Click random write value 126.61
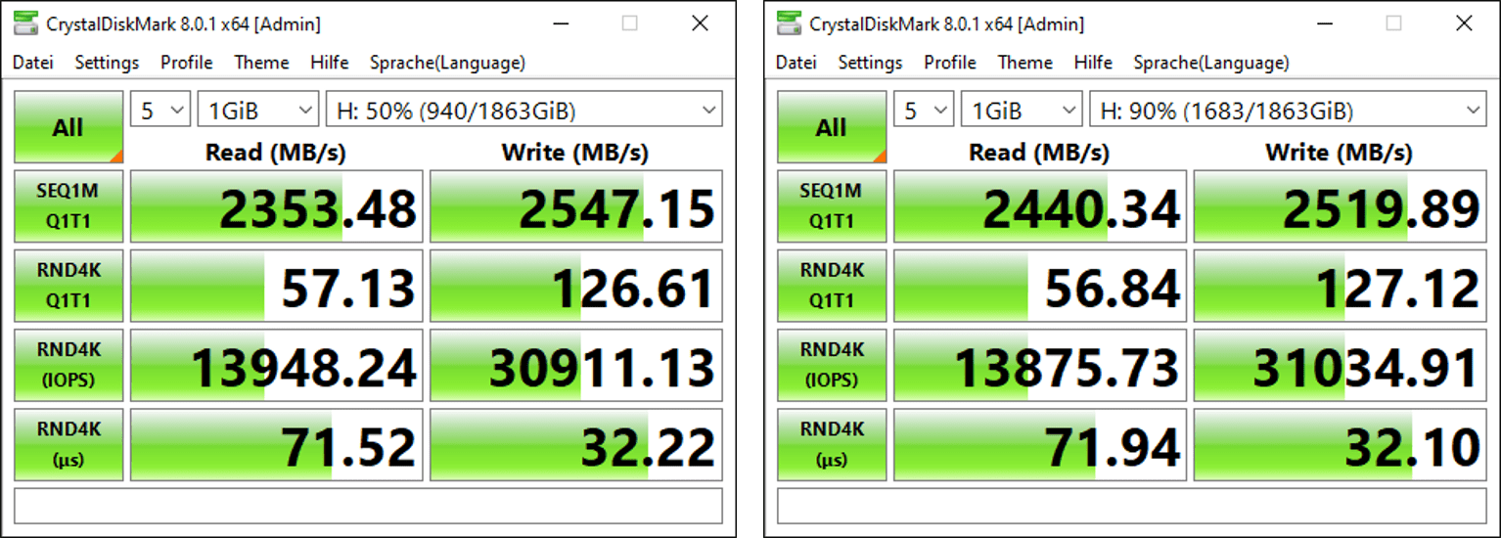 [576, 286]
